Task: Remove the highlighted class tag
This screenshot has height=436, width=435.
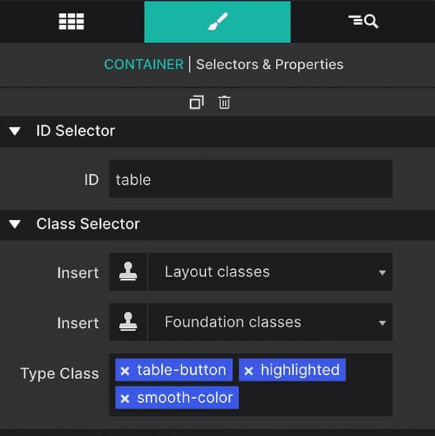Action: 248,371
